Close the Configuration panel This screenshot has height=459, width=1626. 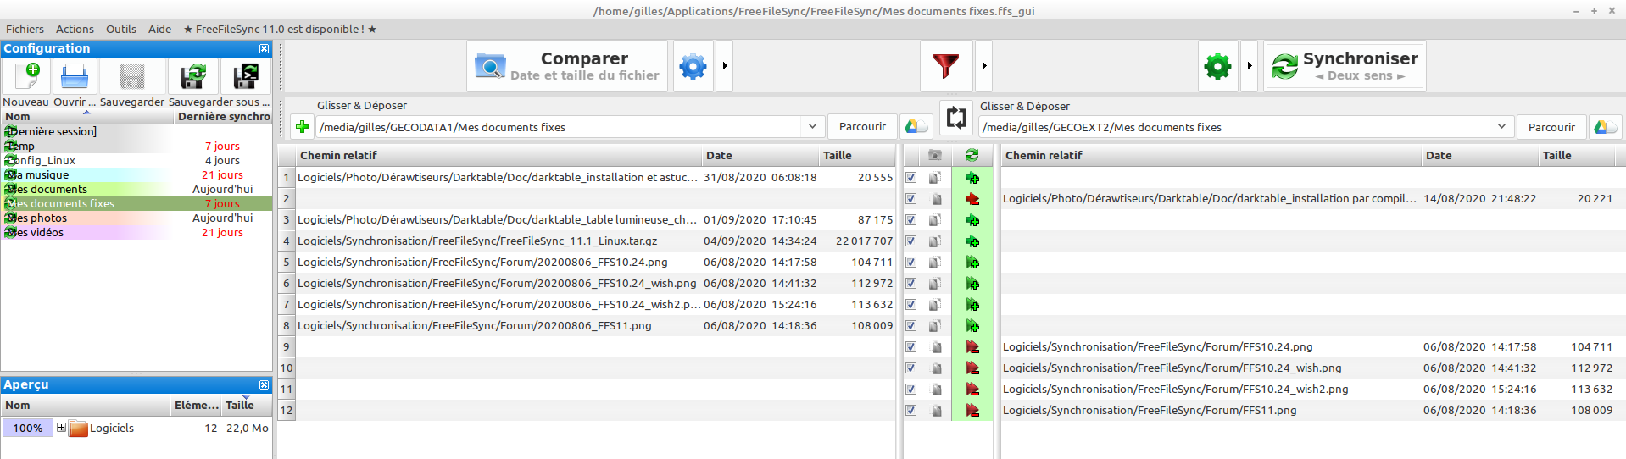point(264,49)
